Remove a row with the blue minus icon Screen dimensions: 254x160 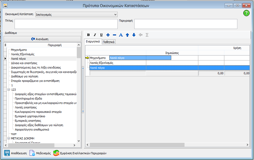point(114,35)
